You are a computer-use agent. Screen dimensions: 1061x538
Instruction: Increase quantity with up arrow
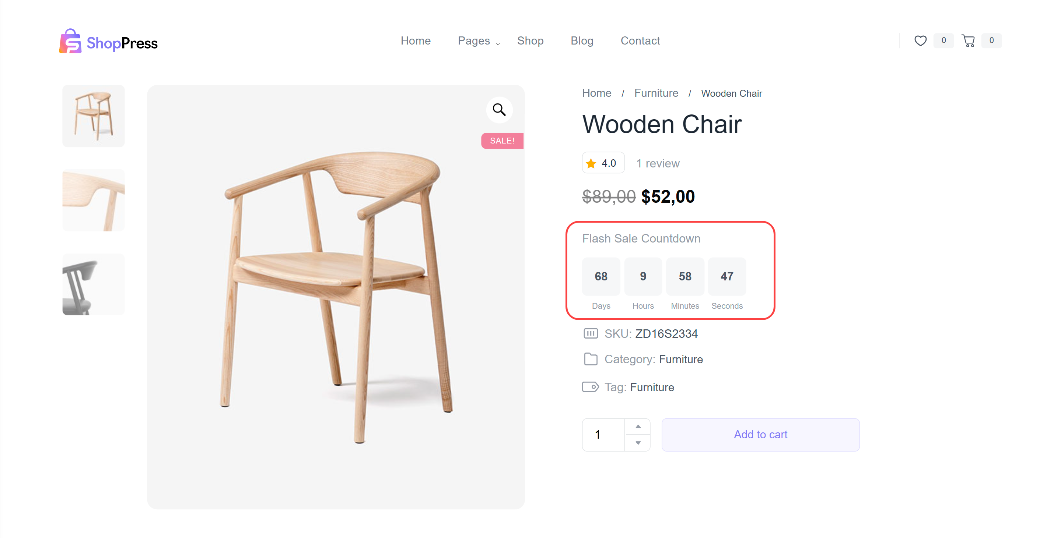tap(638, 426)
